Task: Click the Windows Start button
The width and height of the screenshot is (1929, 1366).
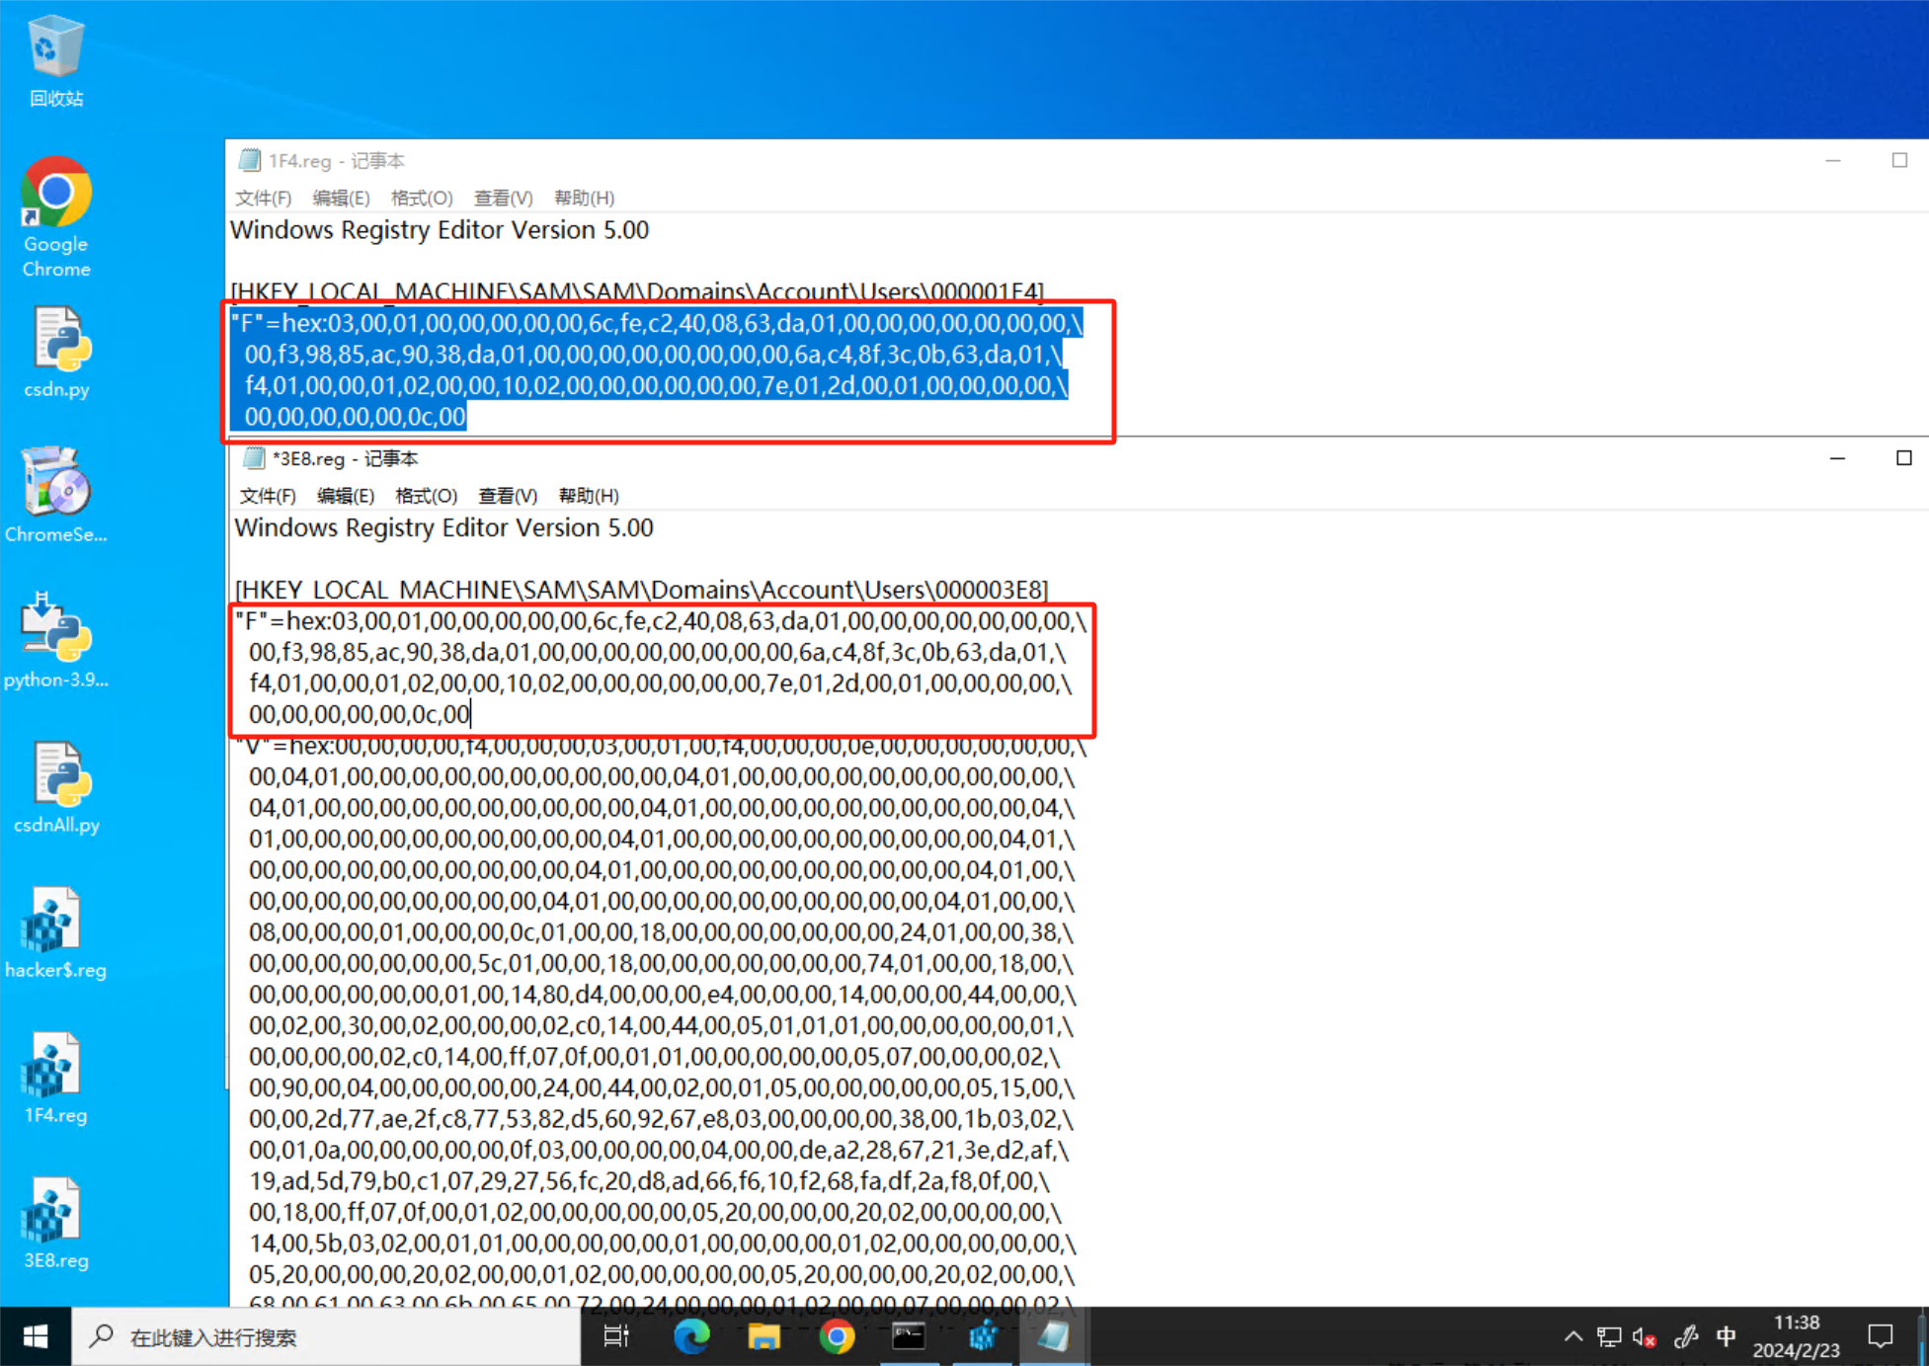Action: coord(36,1336)
